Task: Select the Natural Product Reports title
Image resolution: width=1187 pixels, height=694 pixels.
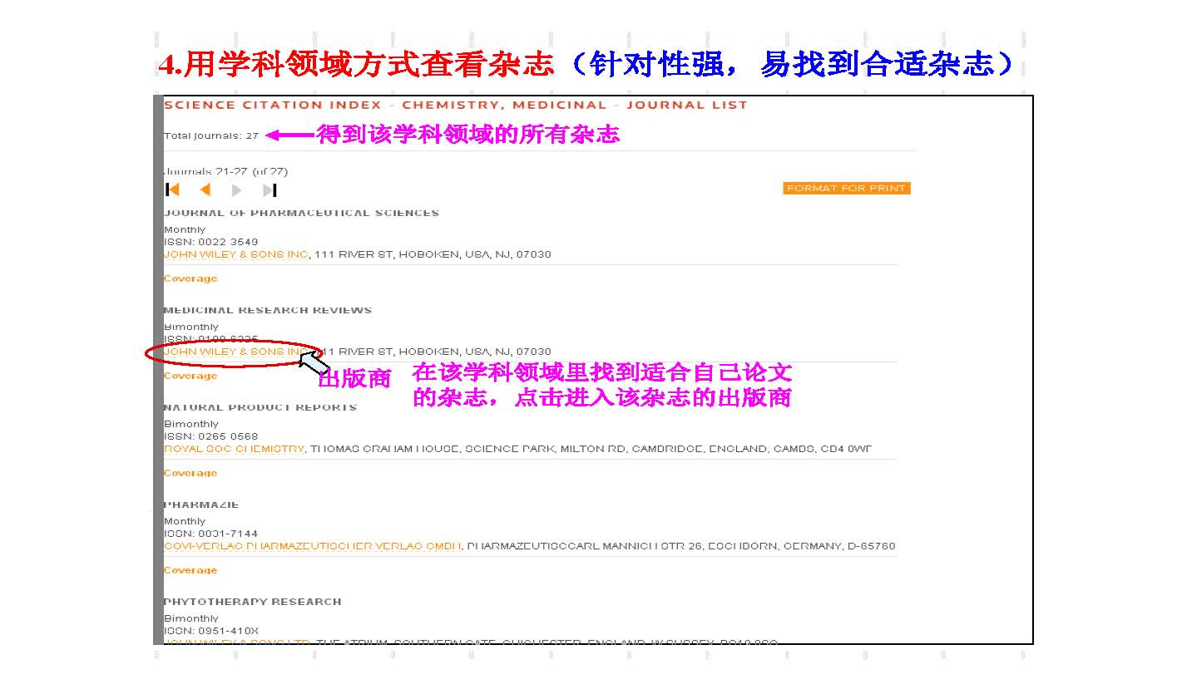Action: tap(260, 407)
